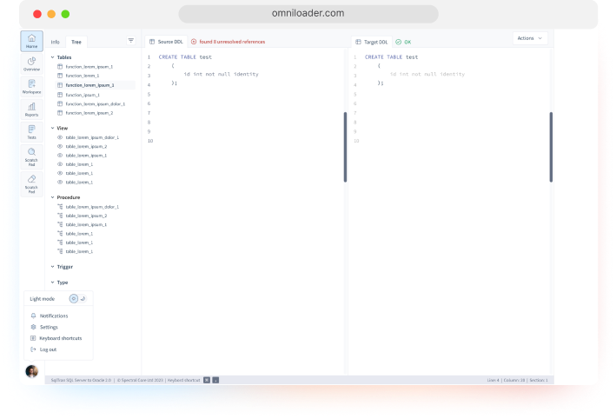616x419 pixels.
Task: Expand the Trigger tree group
Action: click(x=53, y=267)
